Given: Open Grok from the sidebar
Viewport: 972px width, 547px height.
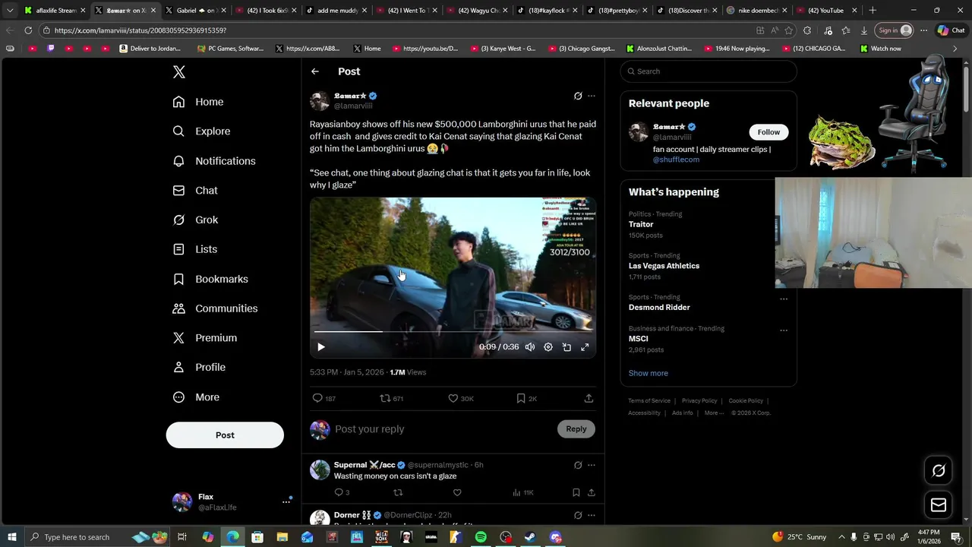Looking at the screenshot, I should pos(195,220).
